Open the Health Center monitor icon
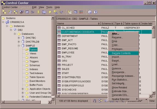The height and width of the screenshot is (109, 157). (x=44, y=12)
